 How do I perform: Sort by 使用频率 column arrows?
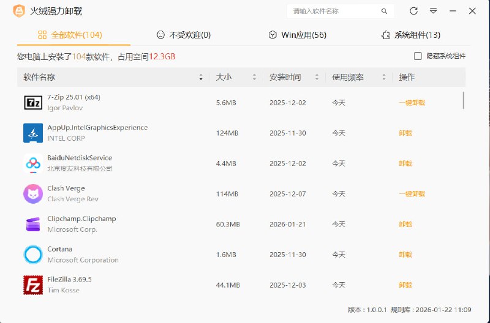(x=384, y=77)
